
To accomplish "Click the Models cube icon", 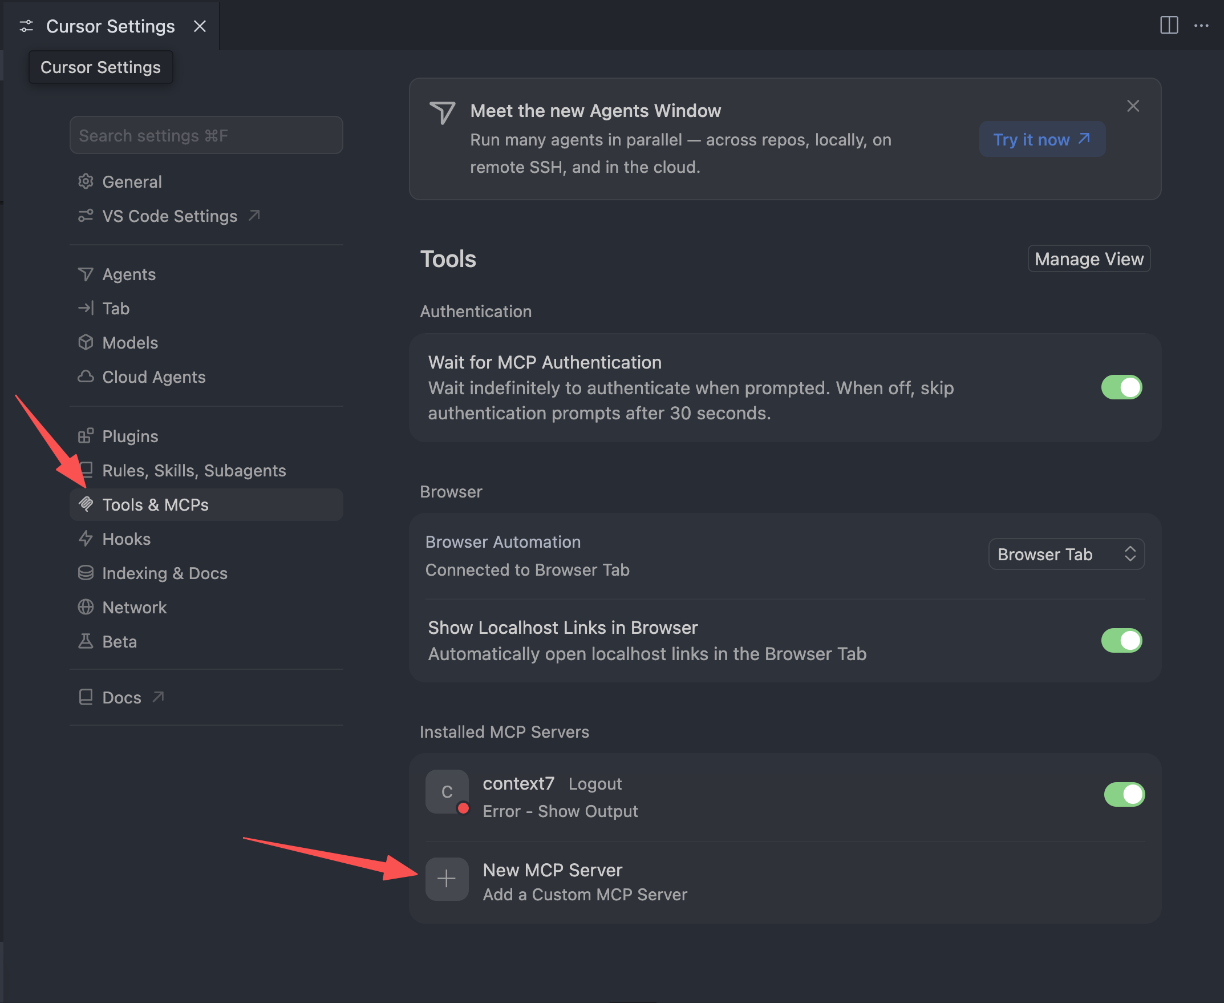I will point(86,342).
